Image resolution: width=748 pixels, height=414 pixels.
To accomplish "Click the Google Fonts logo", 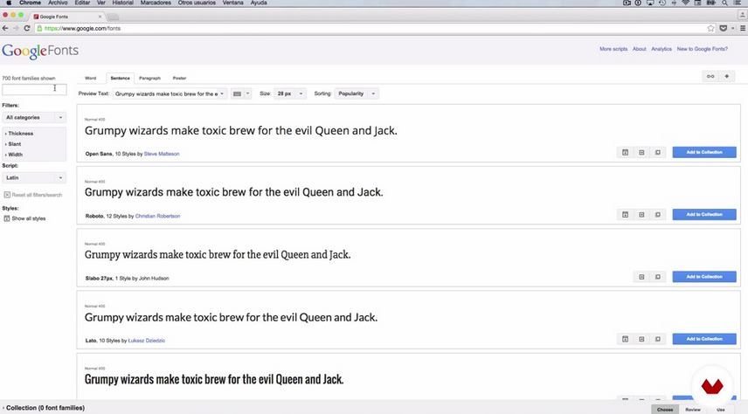I will tap(40, 51).
